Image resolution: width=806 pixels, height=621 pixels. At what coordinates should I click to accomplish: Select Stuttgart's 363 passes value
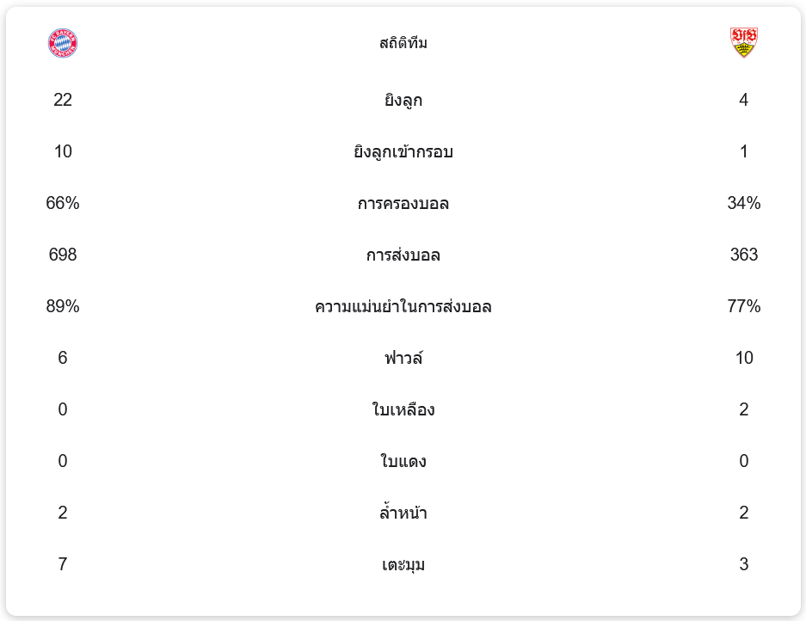[x=743, y=255]
